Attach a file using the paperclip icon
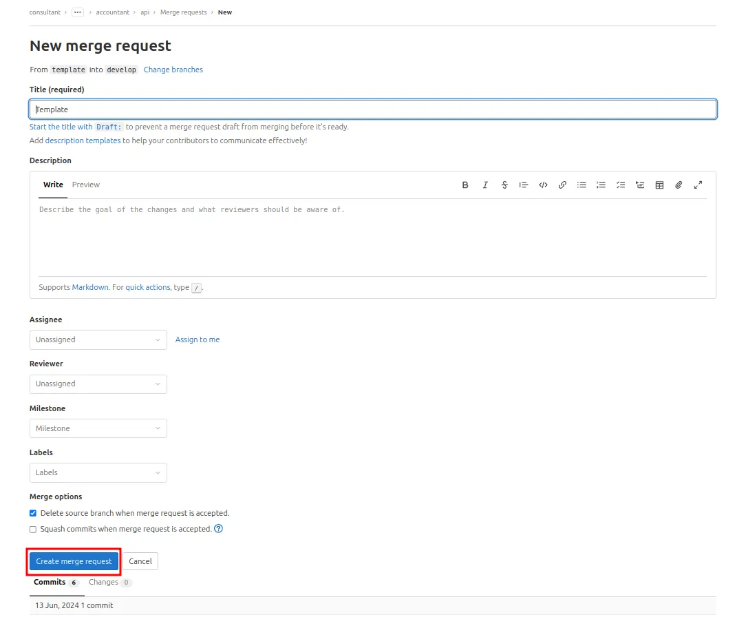Screen dimensions: 746x617 click(x=679, y=185)
